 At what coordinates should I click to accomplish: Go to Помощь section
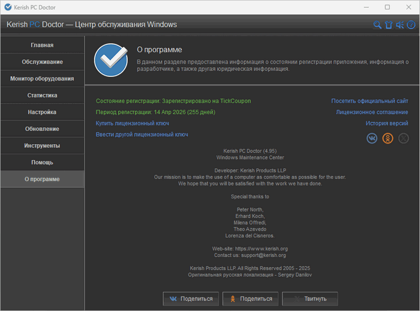coord(42,163)
